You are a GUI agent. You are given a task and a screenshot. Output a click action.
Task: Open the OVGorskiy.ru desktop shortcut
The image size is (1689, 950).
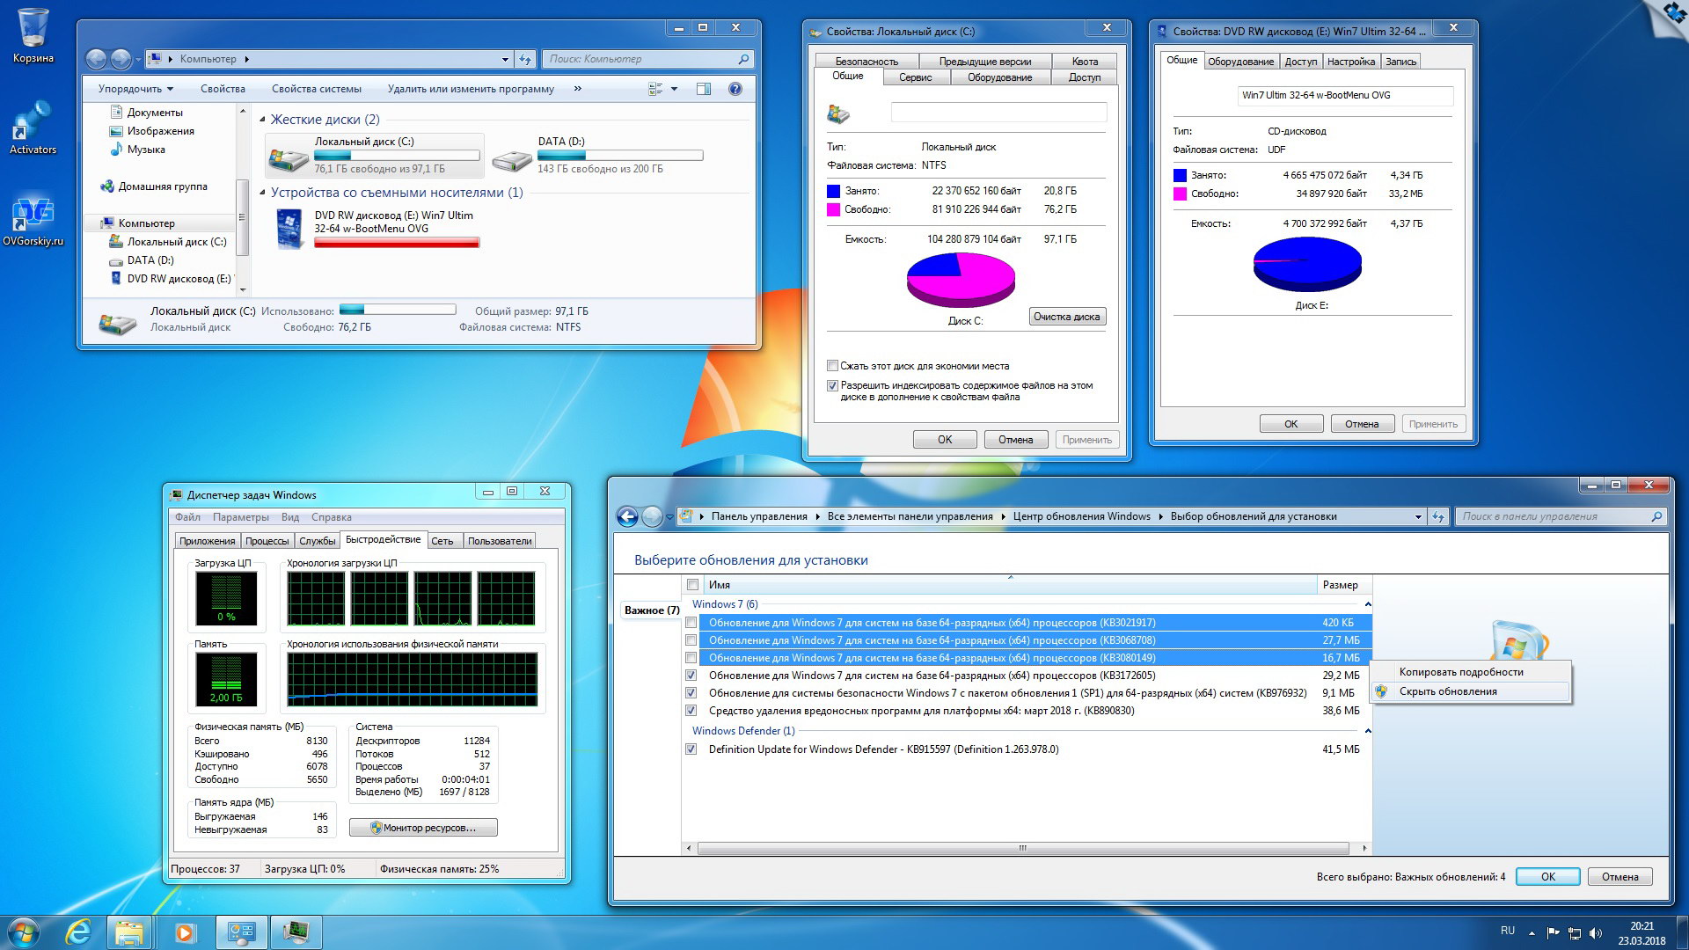[33, 220]
